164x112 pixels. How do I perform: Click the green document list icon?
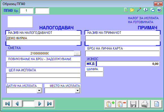pyautogui.click(x=126, y=10)
